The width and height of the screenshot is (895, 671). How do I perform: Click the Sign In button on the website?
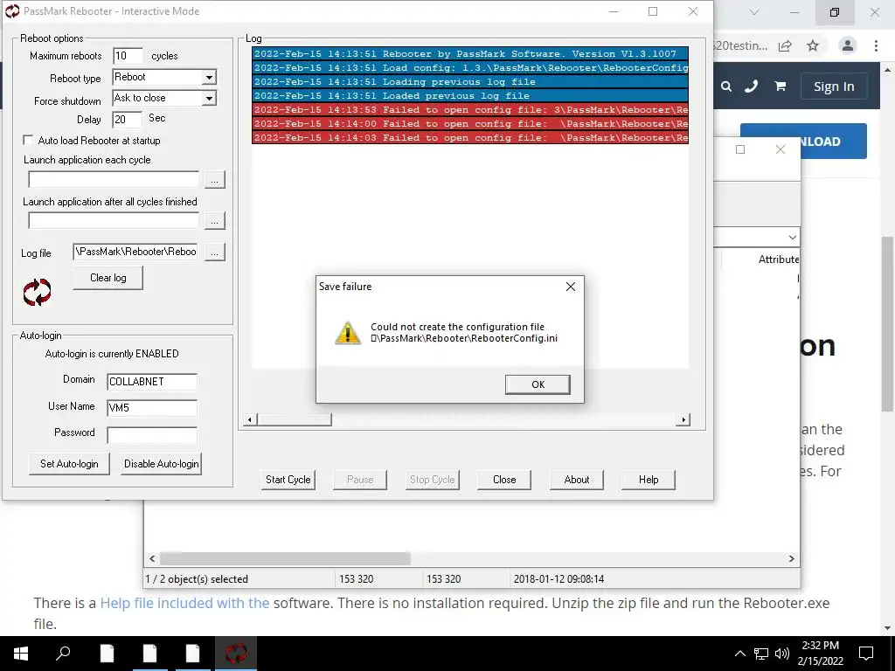click(x=833, y=86)
